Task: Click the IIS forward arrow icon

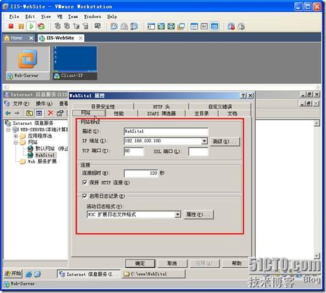Action: pyautogui.click(x=17, y=113)
